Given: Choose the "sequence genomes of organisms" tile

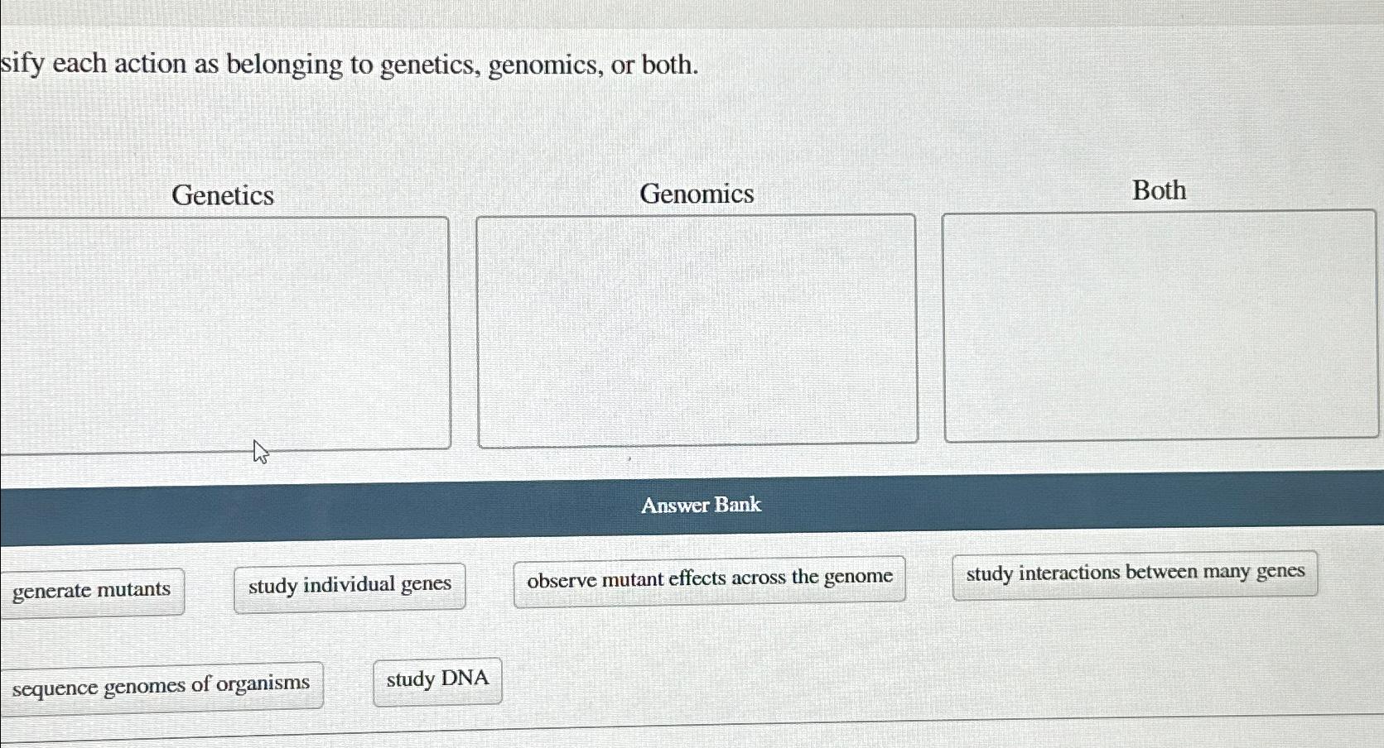Looking at the screenshot, I should point(162,683).
